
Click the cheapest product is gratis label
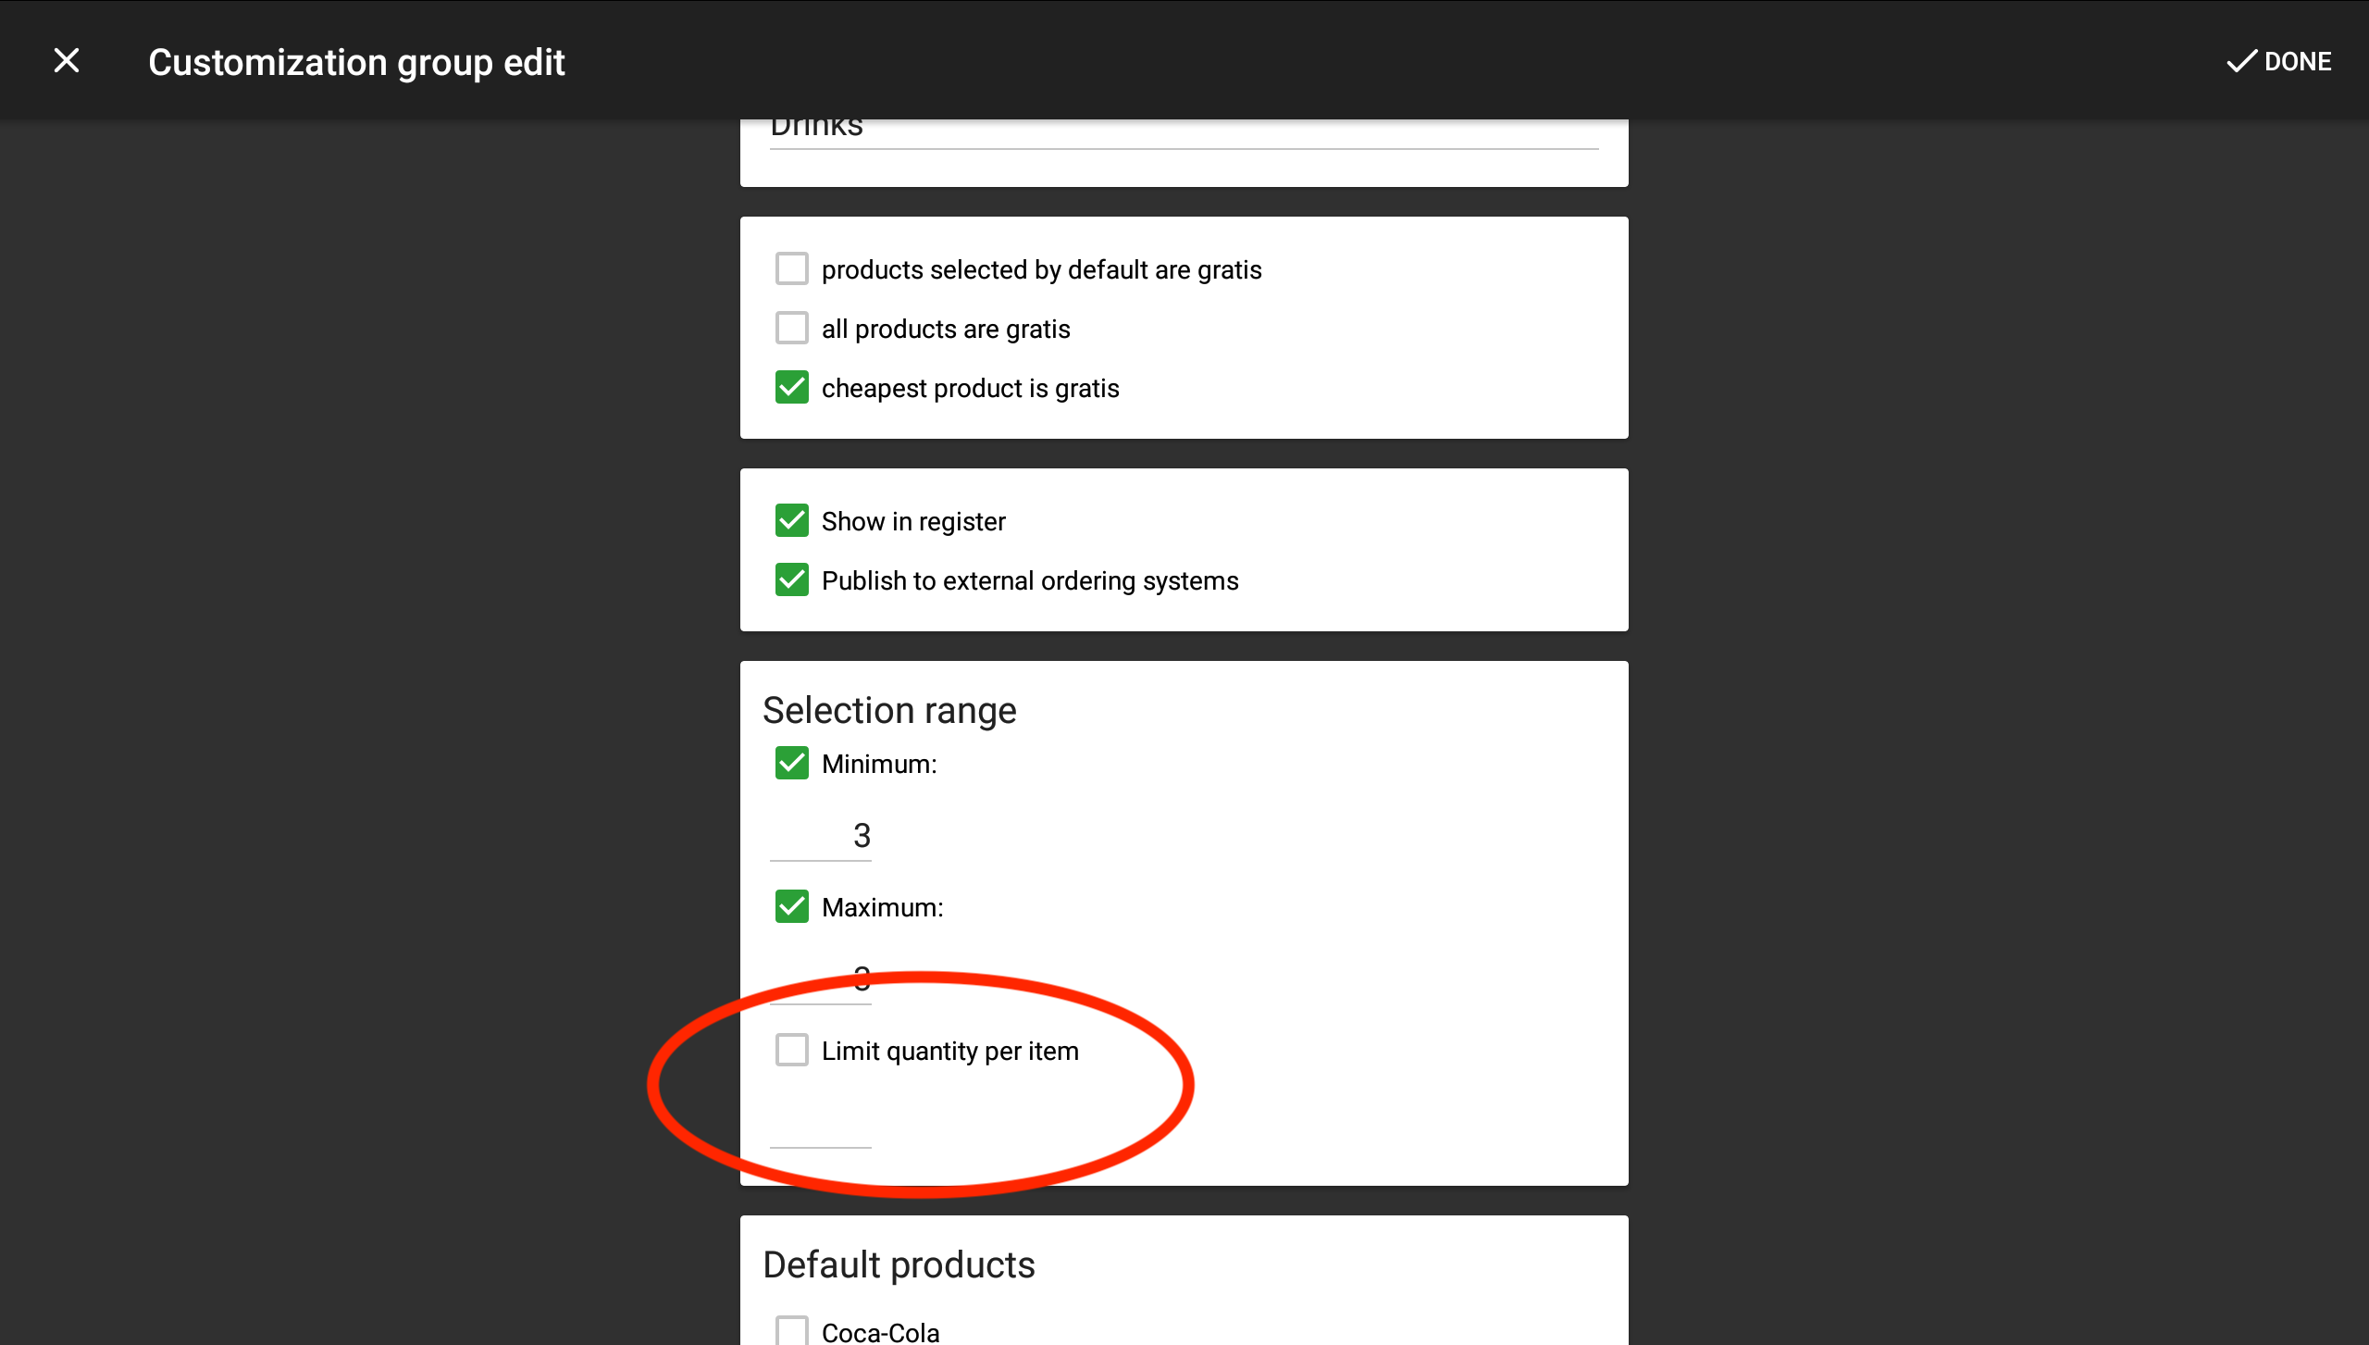tap(970, 389)
